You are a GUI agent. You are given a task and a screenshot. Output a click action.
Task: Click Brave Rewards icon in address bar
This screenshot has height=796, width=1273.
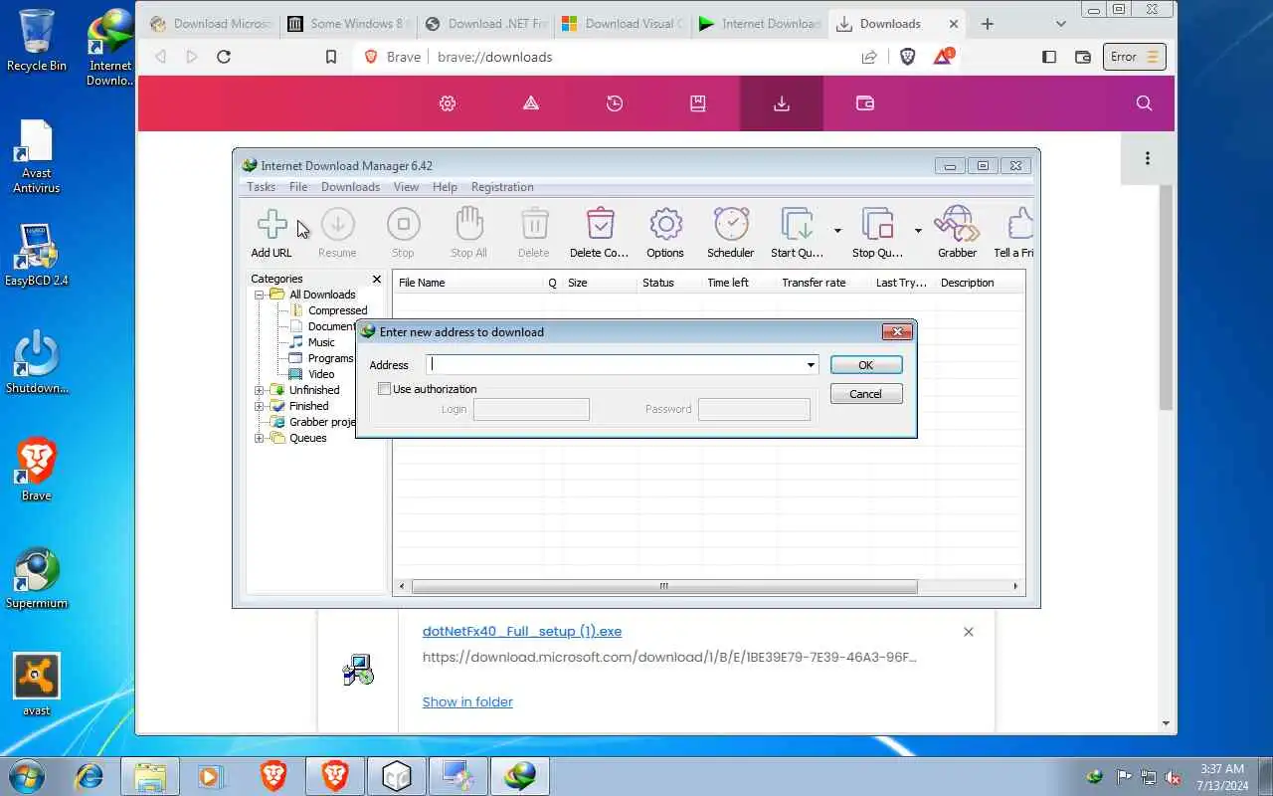coord(942,57)
